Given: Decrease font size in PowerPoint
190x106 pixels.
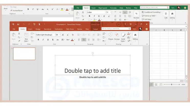Looking at the screenshot, I should (x=68, y=35).
